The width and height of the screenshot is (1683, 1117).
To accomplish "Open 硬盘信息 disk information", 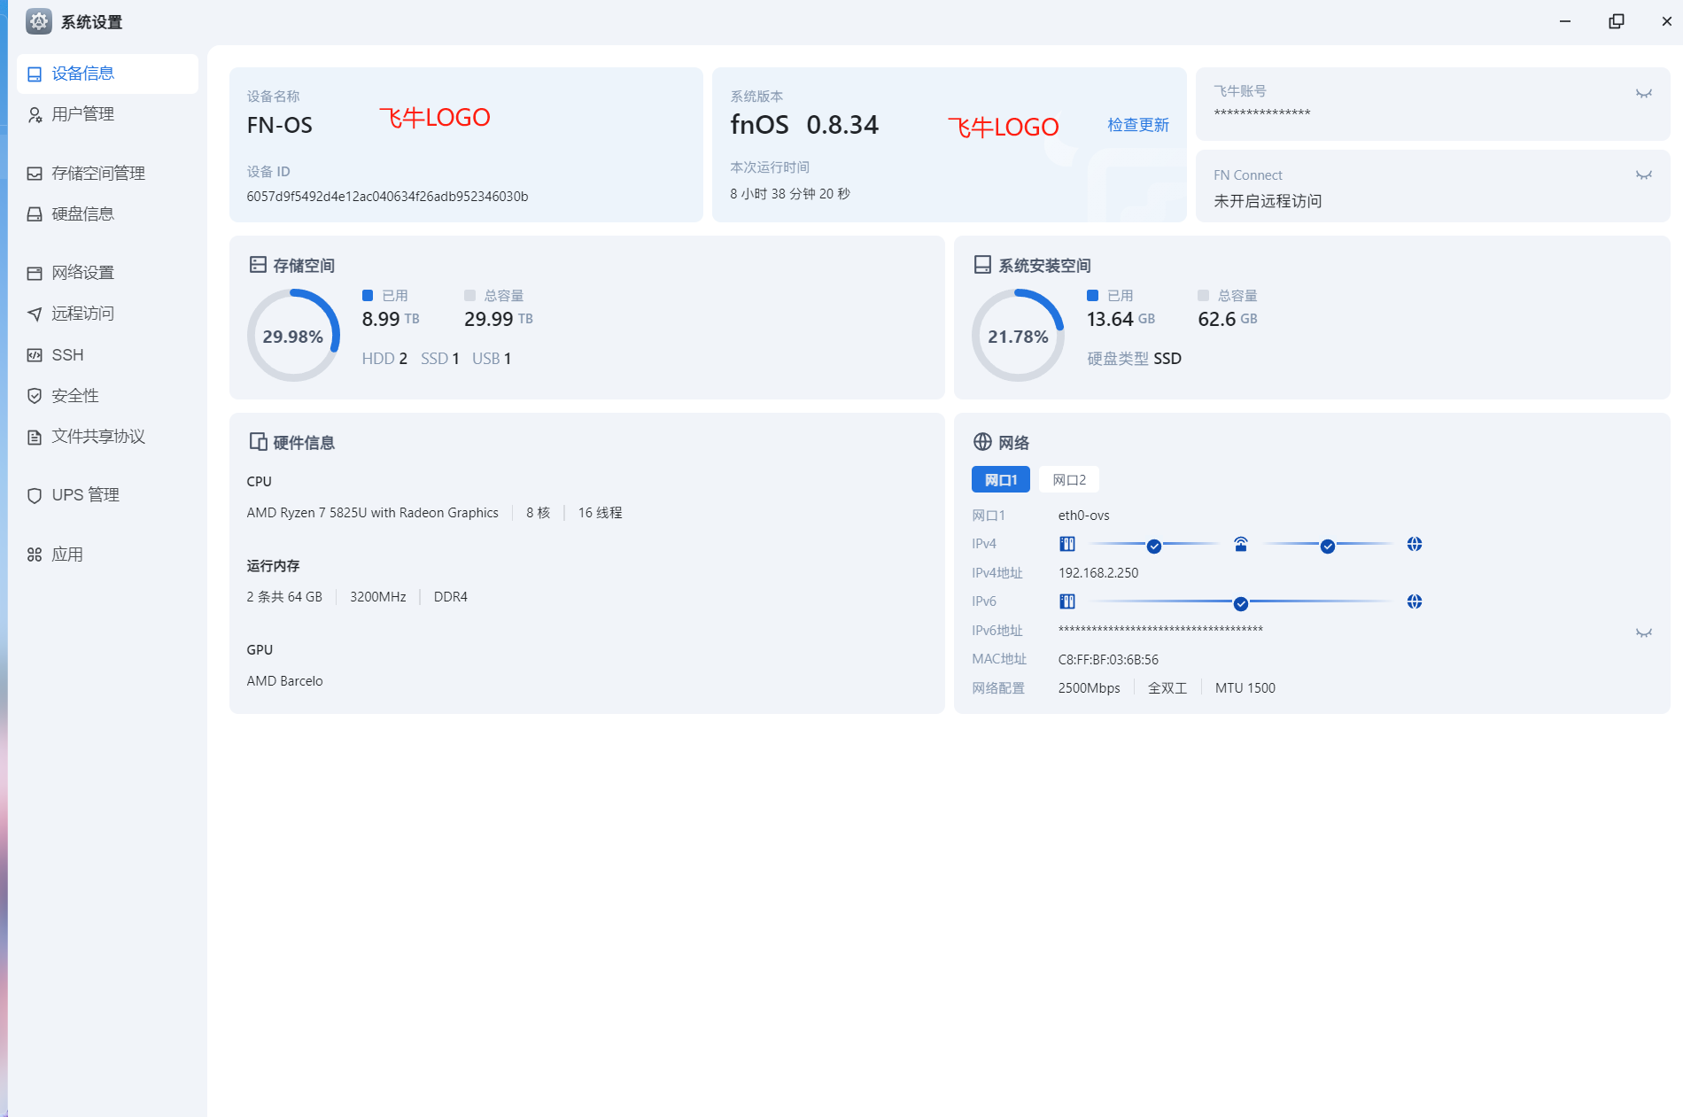I will click(x=82, y=214).
